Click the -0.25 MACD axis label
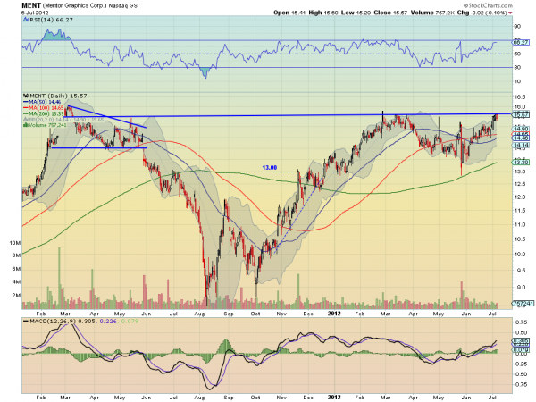 click(x=520, y=364)
